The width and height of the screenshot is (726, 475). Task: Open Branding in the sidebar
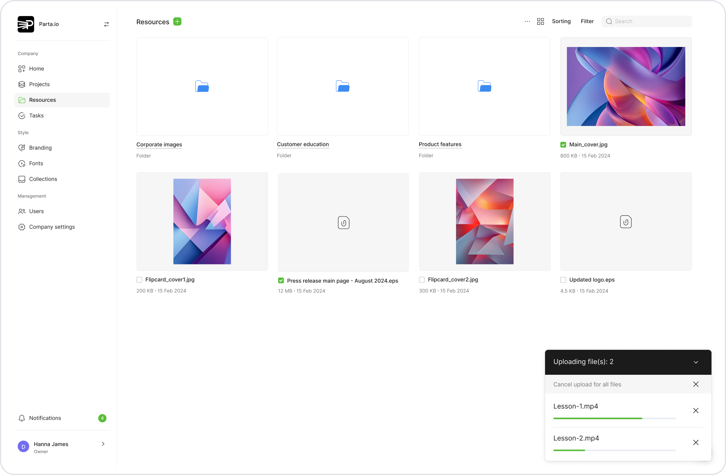[40, 148]
